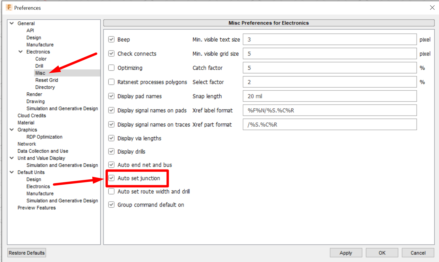
Task: Enable the Optimizing checkbox
Action: (x=111, y=68)
